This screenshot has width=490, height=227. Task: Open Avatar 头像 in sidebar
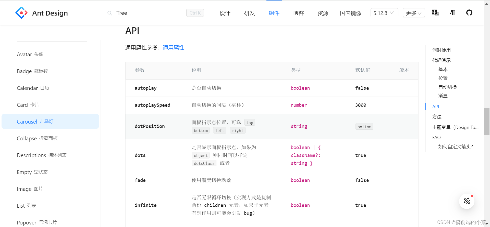coord(50,54)
